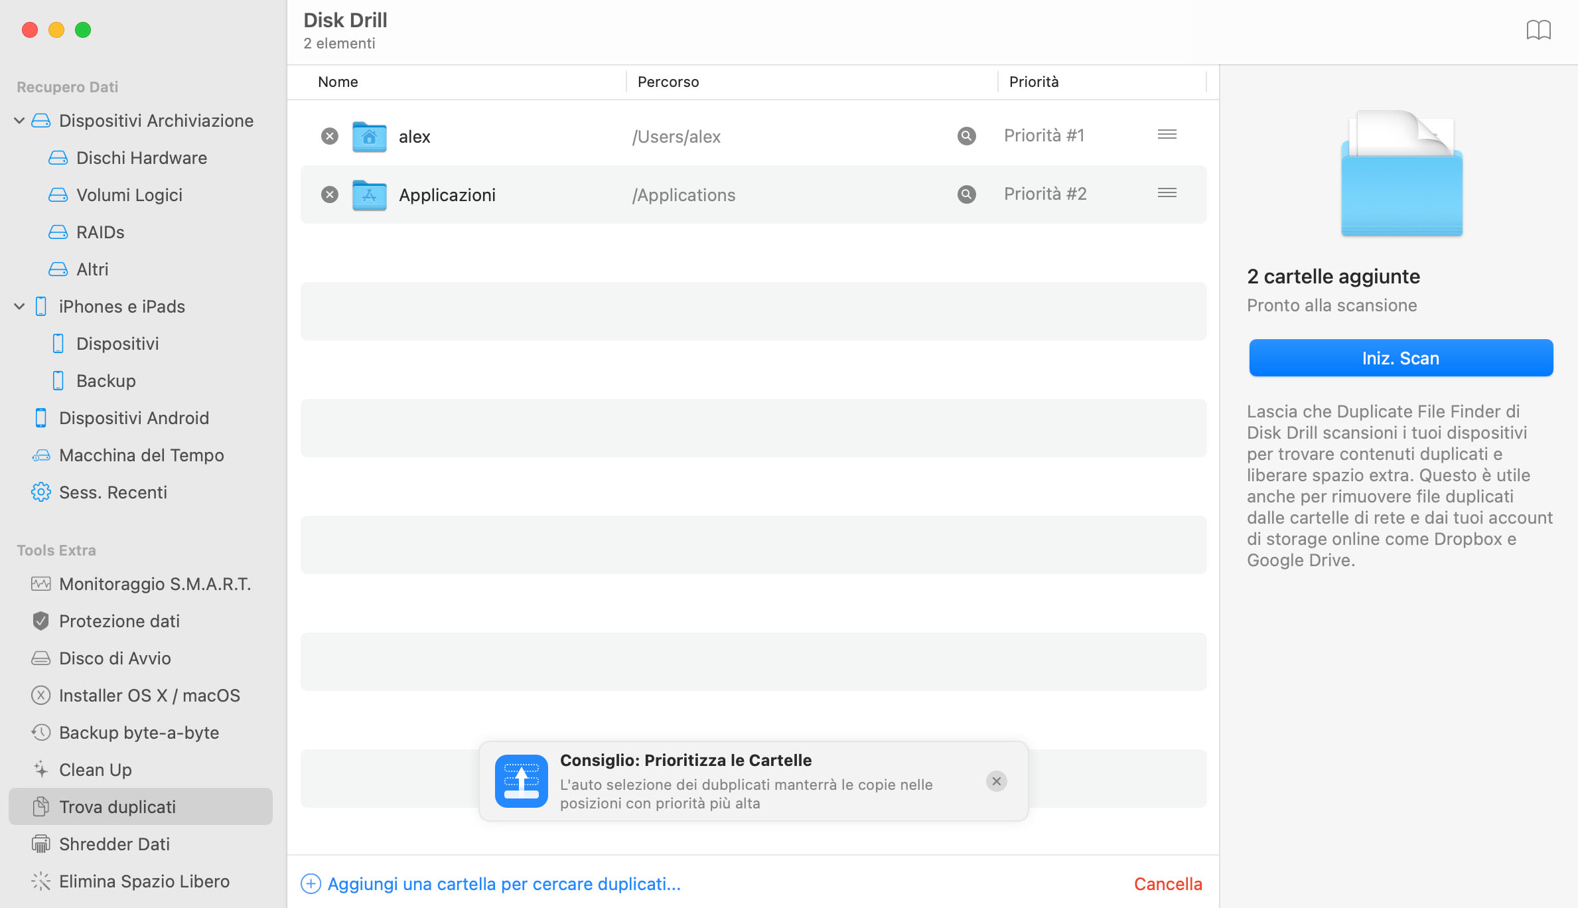This screenshot has height=908, width=1578.
Task: Click the tip's prioritize folders icon
Action: click(x=522, y=781)
